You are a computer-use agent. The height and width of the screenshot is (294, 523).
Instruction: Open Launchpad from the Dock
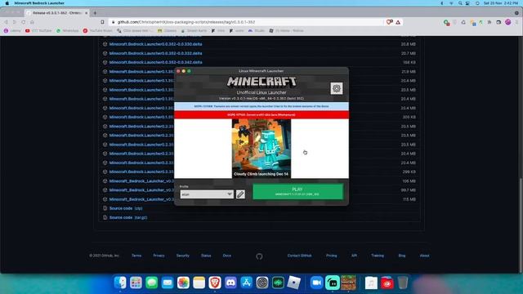coord(136,283)
